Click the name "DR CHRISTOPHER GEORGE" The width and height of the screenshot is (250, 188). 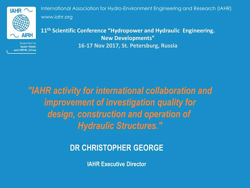116,148
